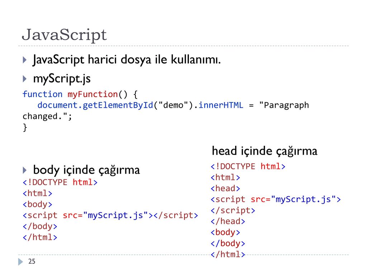Click the slide number arrow marker

pyautogui.click(x=20, y=262)
